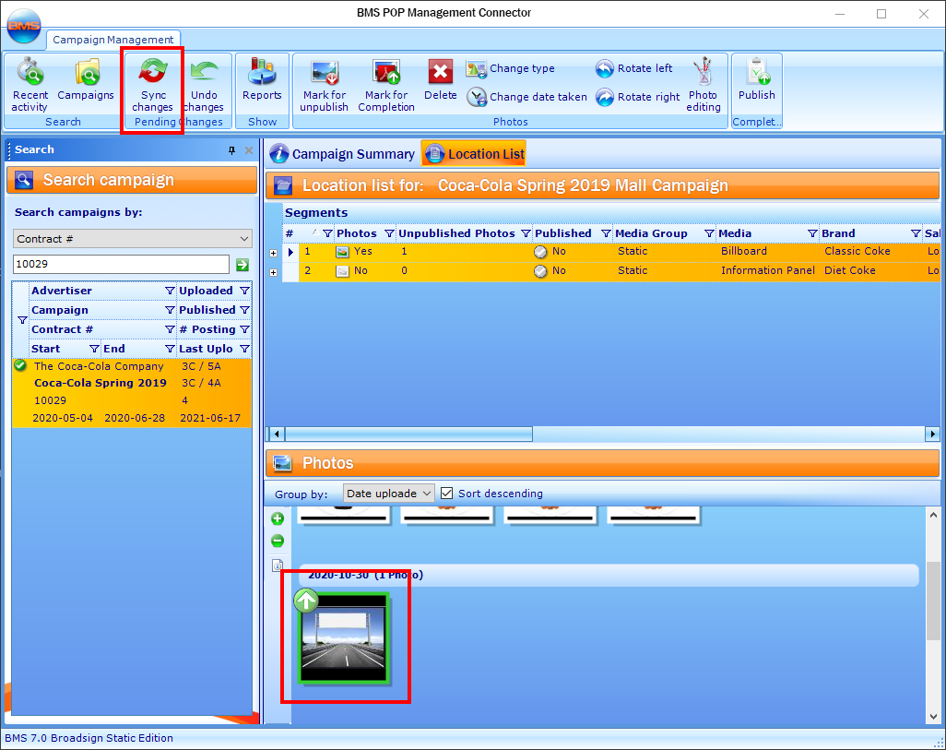The height and width of the screenshot is (750, 946).
Task: Expand segment row 1
Action: point(273,253)
